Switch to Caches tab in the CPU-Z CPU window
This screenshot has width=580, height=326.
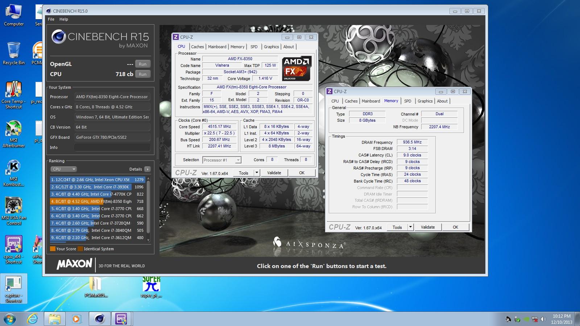pyautogui.click(x=197, y=47)
